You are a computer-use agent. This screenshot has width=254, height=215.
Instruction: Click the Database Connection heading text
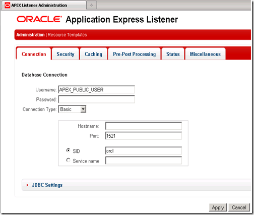point(44,75)
